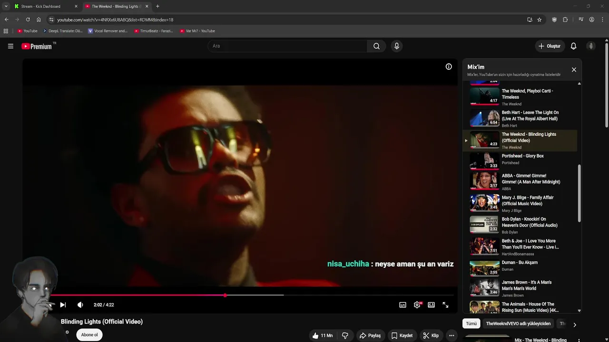Image resolution: width=609 pixels, height=342 pixels.
Task: Focus the Ara search input field
Action: 287,46
